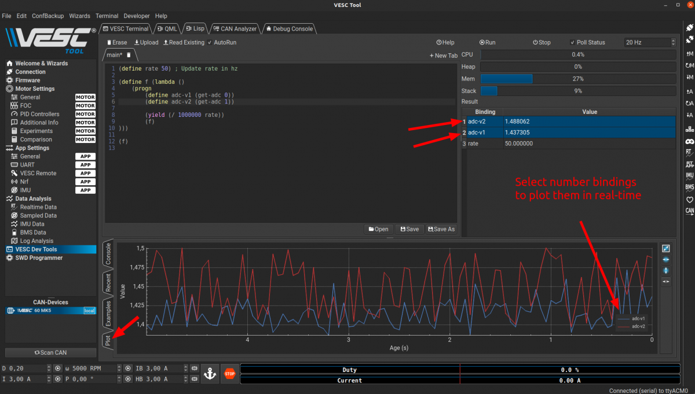Click the plot auto-rescale diagonal arrows icon
Screen dimensions: 695x394
[x=666, y=248]
